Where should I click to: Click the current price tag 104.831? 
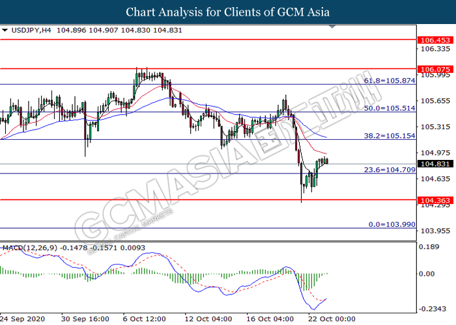(x=435, y=164)
